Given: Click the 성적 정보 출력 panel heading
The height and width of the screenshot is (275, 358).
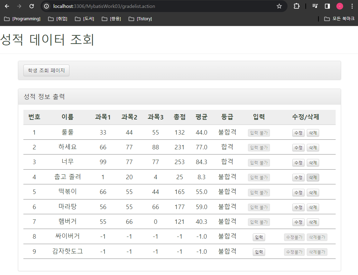Looking at the screenshot, I should (44, 96).
